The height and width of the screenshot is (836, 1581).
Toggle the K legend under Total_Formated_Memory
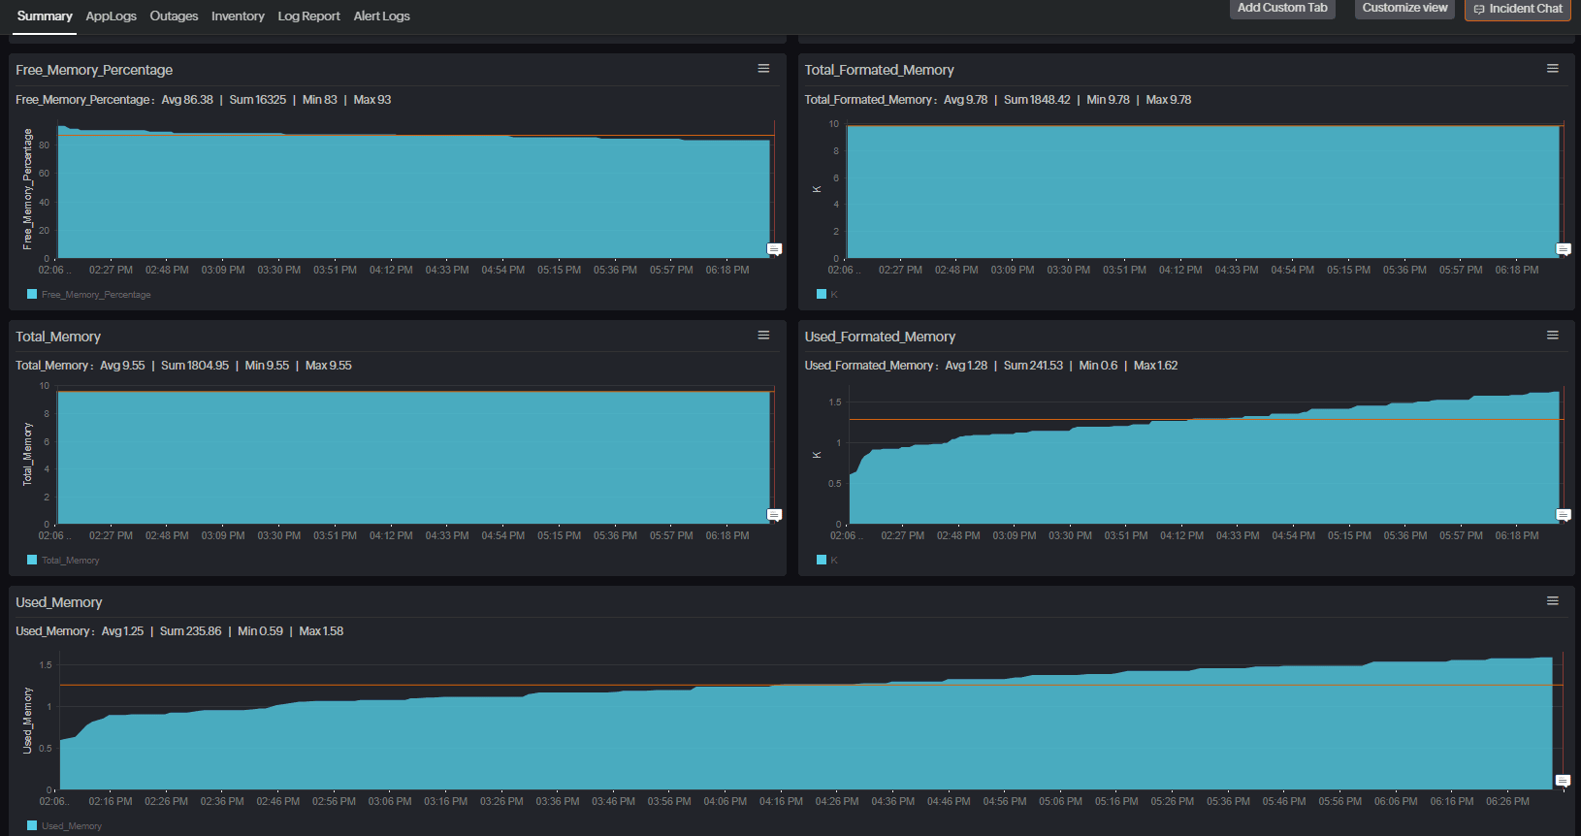point(827,295)
